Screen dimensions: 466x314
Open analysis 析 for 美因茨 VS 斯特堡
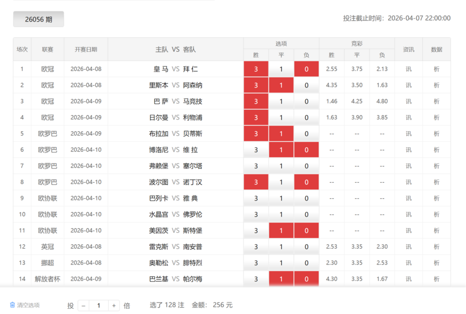pyautogui.click(x=437, y=230)
